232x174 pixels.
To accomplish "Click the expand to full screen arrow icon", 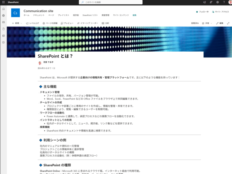I will click(228, 23).
